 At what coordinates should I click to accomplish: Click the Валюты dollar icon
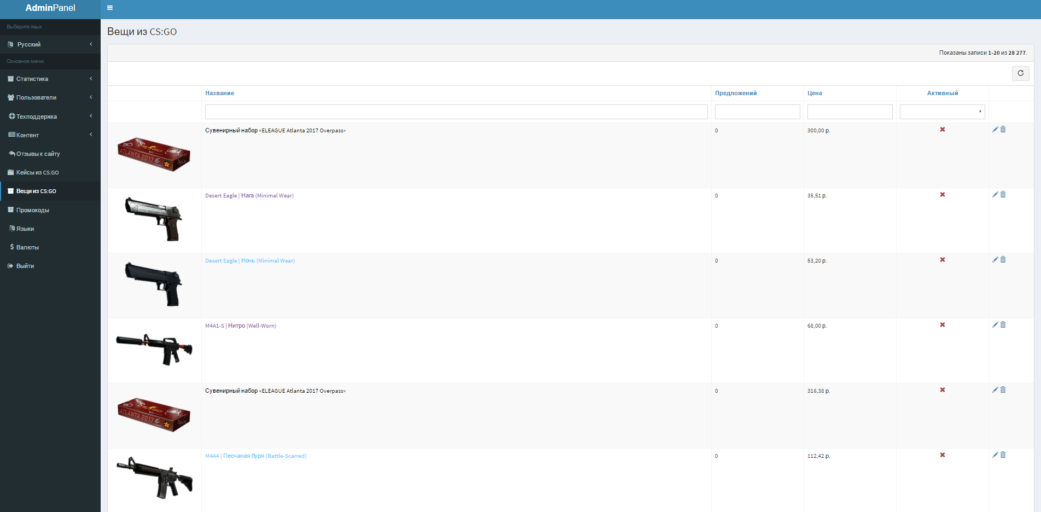(12, 247)
